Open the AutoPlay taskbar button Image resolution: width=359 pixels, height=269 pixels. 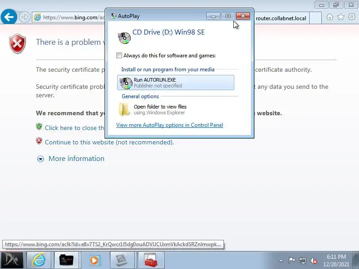122,260
